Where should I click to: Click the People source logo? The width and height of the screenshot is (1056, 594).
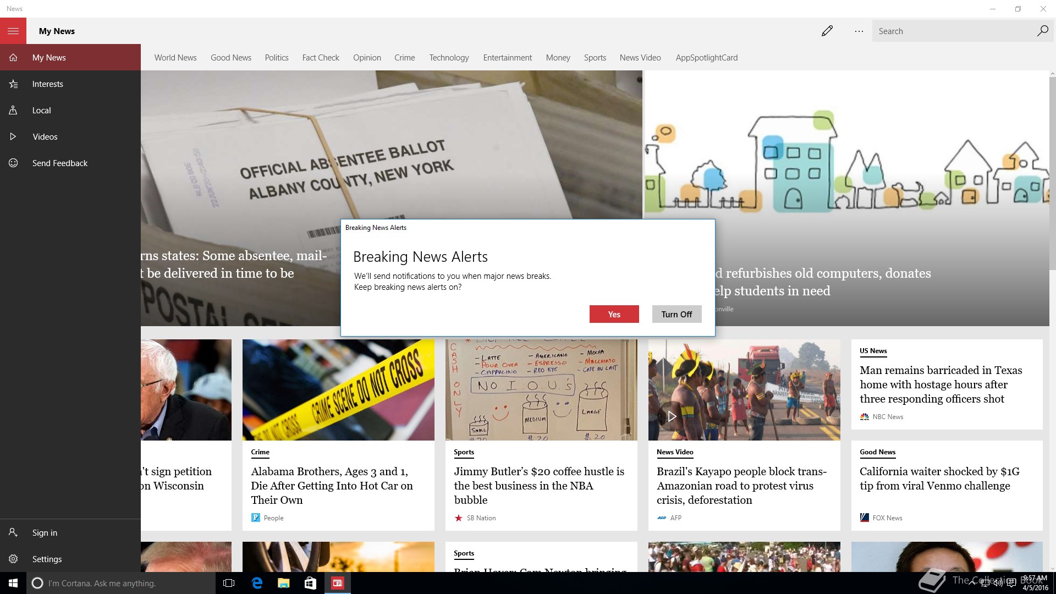click(x=255, y=518)
